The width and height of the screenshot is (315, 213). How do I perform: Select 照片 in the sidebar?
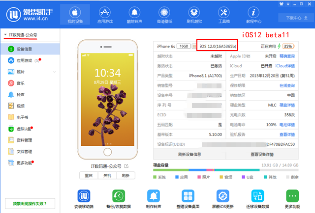tap(31, 72)
